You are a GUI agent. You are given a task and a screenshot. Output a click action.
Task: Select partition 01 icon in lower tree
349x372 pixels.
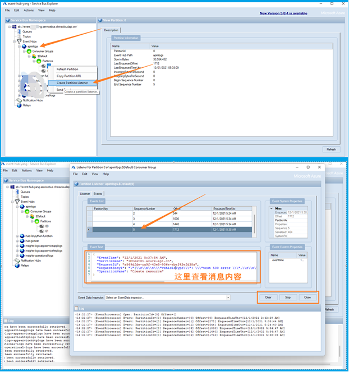[40, 231]
